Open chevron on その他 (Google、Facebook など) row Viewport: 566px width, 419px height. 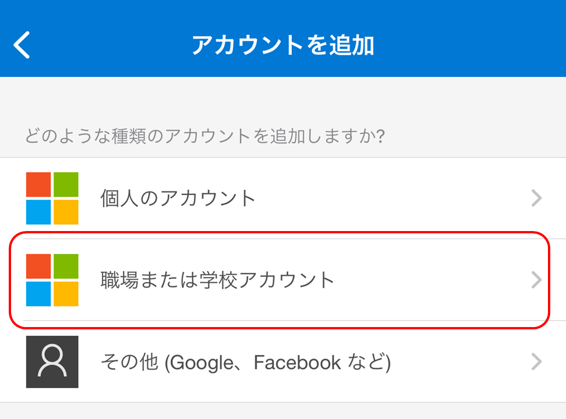point(537,363)
